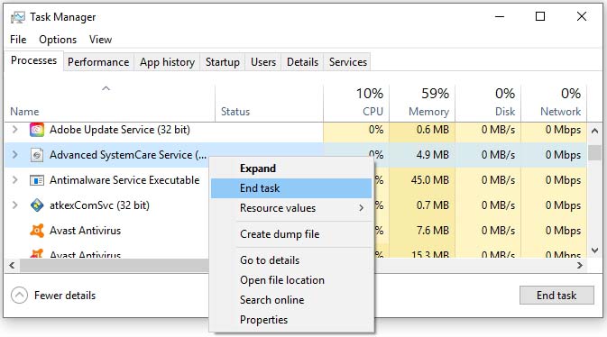Image resolution: width=607 pixels, height=337 pixels.
Task: Switch to the Performance tab
Action: click(x=98, y=62)
